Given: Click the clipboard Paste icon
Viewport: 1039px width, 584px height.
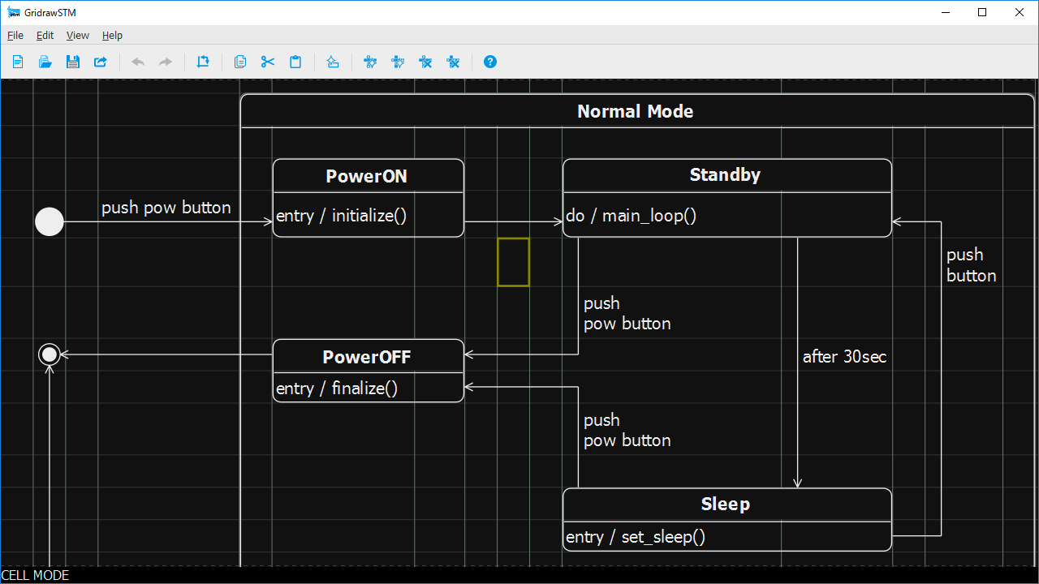Looking at the screenshot, I should point(295,62).
